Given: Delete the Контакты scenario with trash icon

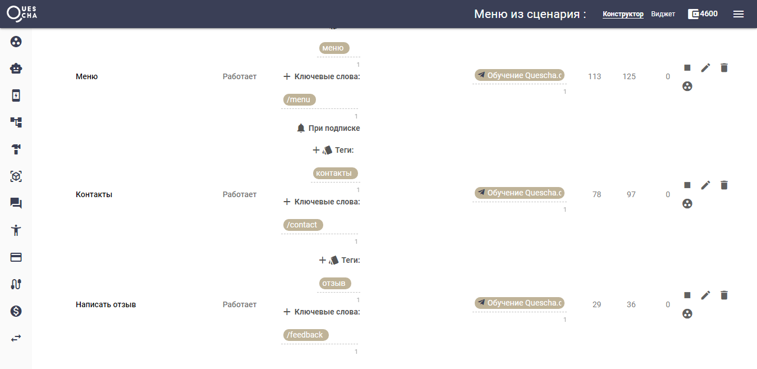Looking at the screenshot, I should [x=724, y=185].
